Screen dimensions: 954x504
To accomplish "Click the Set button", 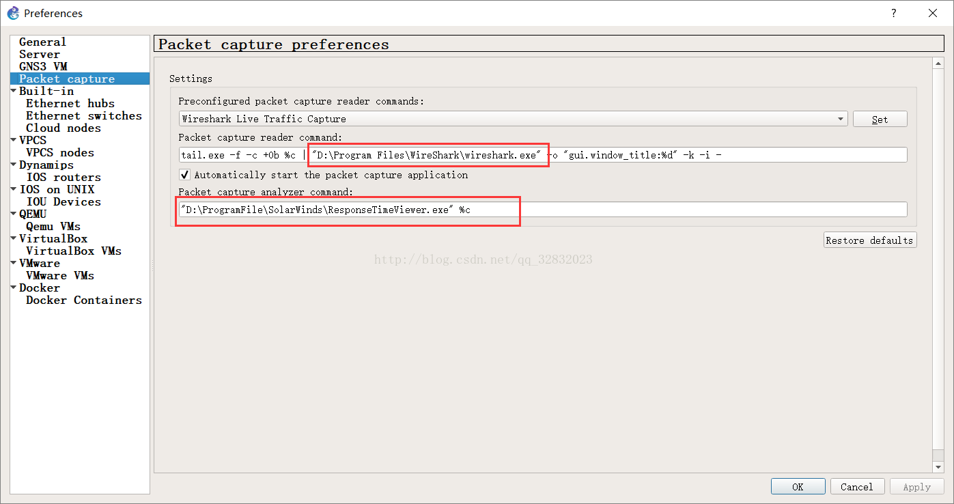I will click(x=880, y=119).
